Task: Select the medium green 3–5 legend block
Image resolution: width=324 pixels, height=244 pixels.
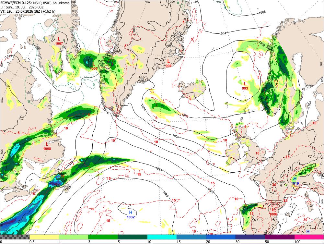Action: click(103, 237)
